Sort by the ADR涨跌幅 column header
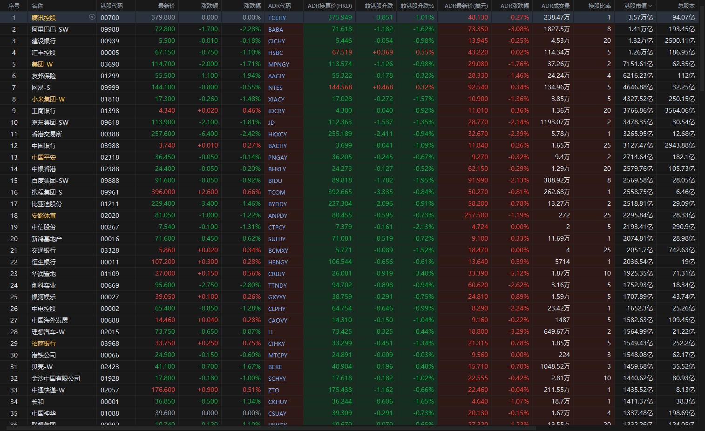 tap(514, 6)
